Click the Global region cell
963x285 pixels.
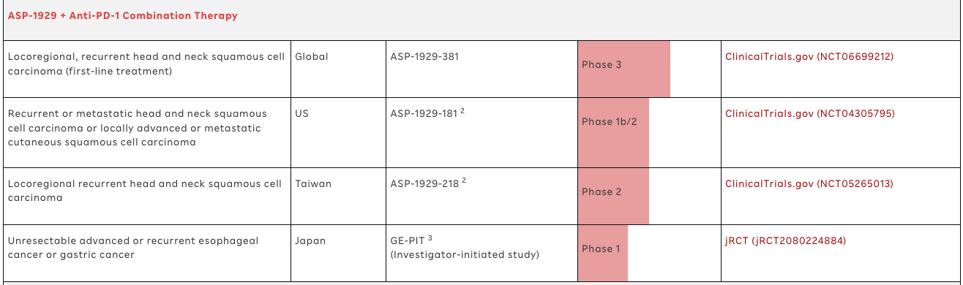(312, 56)
